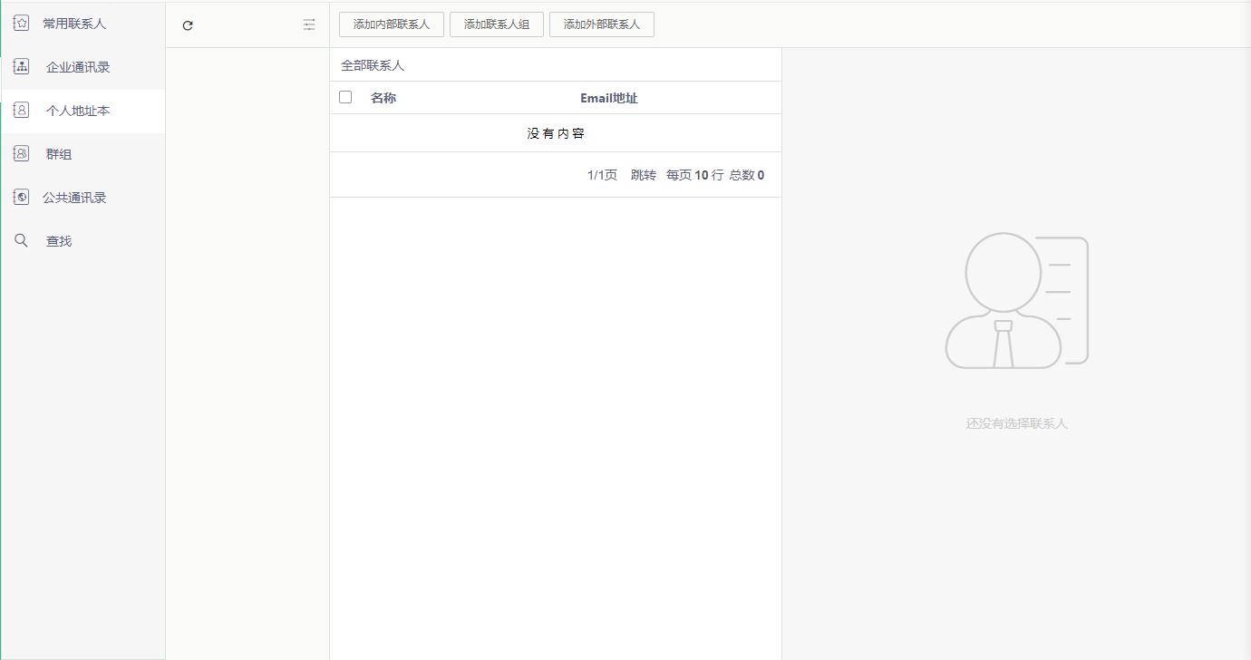
Task: Click the 公共通讯录 globe book icon
Action: point(21,197)
